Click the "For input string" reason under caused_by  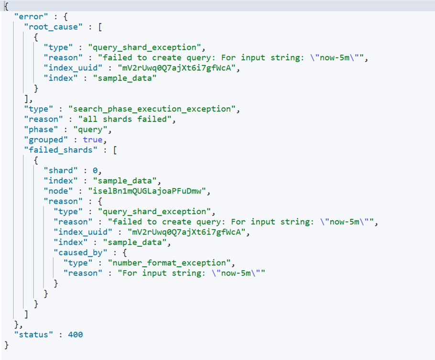[191, 273]
